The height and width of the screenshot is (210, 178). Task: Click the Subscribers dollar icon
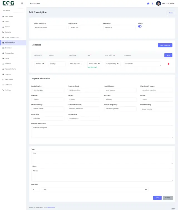point(3,80)
